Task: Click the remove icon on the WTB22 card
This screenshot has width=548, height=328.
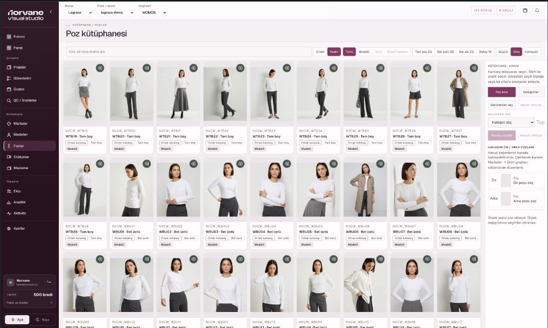Action: click(x=240, y=68)
